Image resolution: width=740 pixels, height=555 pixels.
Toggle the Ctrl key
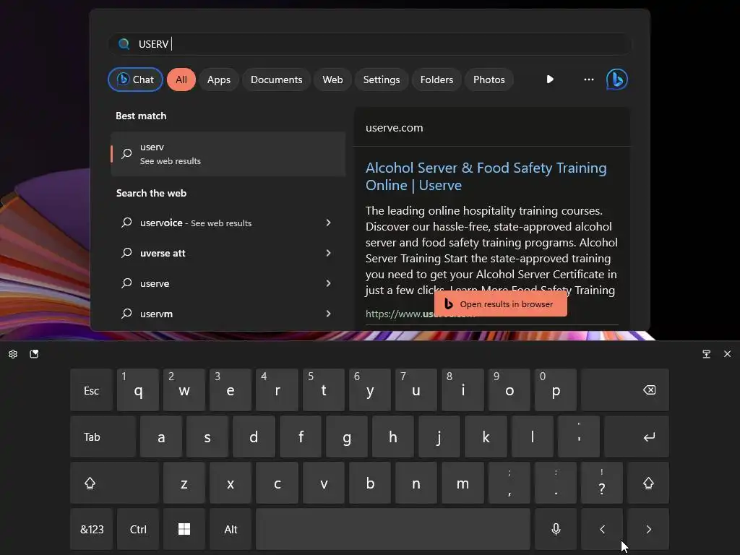[138, 529]
